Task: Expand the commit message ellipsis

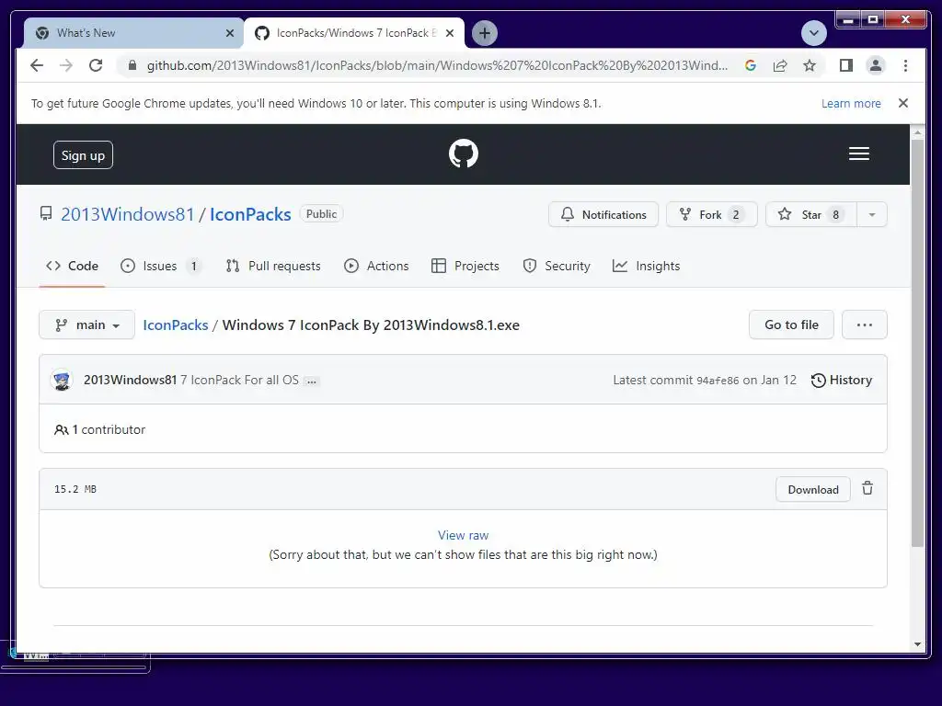Action: [x=311, y=381]
